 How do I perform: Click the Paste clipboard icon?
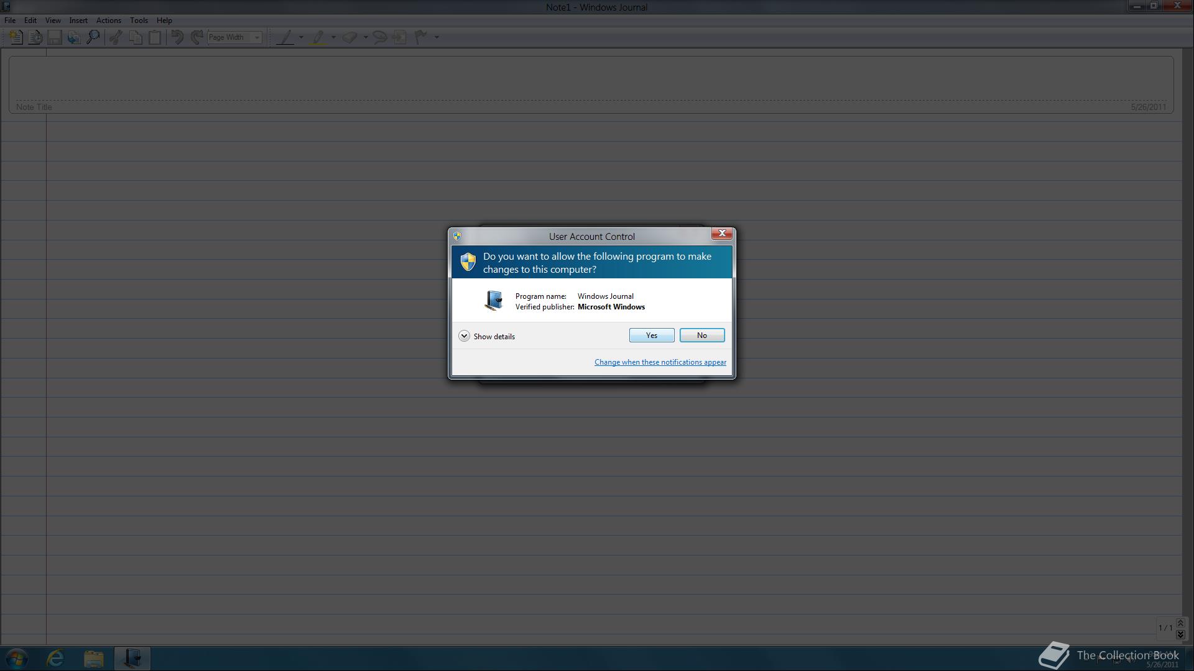tap(154, 37)
